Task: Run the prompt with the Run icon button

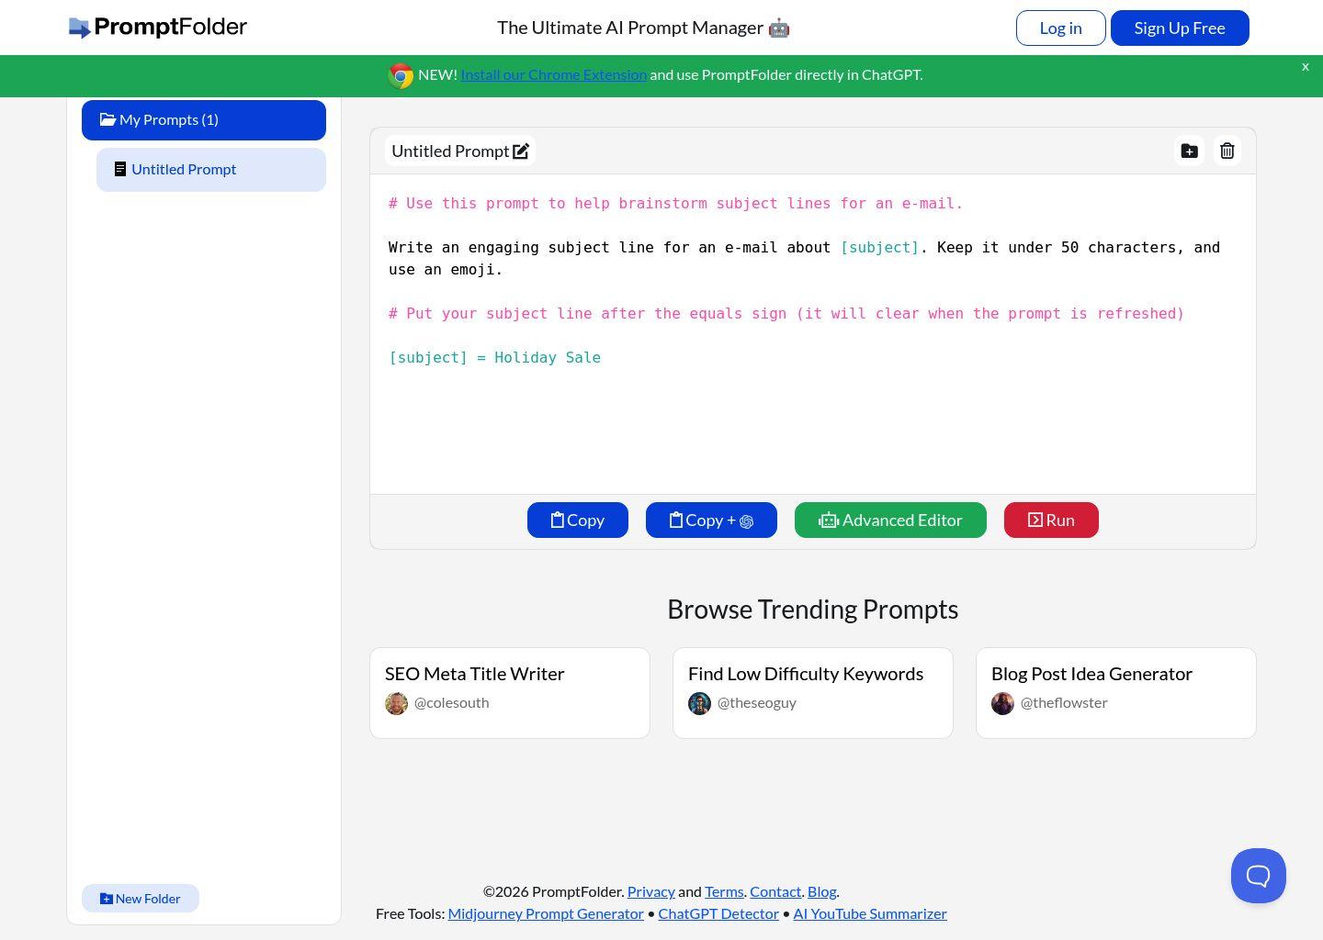Action: pyautogui.click(x=1050, y=520)
